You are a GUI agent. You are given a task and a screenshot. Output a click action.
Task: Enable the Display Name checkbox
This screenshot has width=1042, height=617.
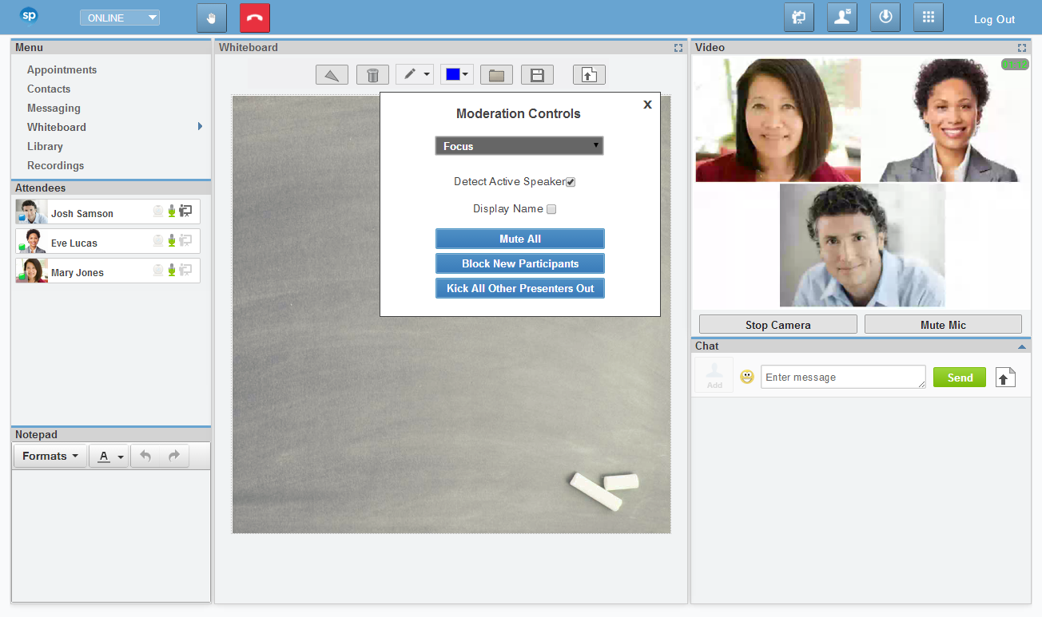[551, 209]
